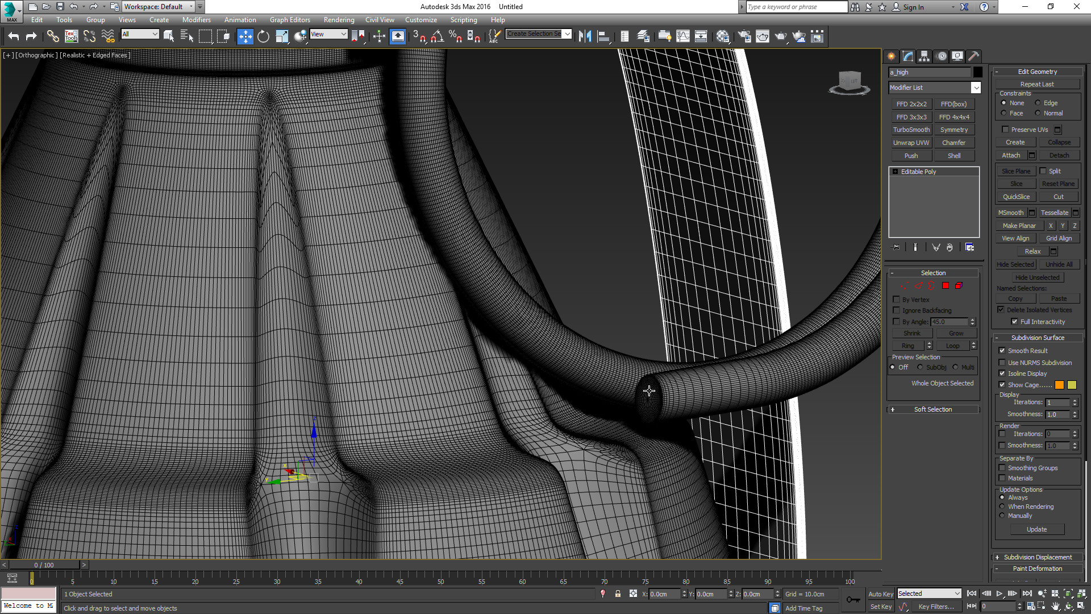Expand the Editable Poly stack entry
Viewport: 1091px width, 614px height.
pyautogui.click(x=895, y=172)
